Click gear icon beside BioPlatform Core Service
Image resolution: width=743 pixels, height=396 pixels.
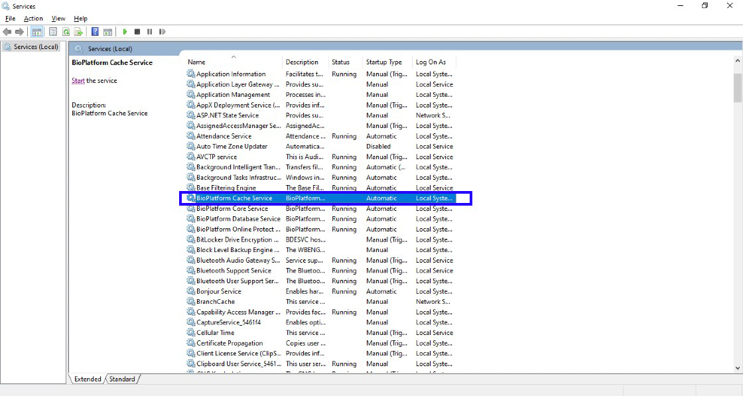pos(190,208)
